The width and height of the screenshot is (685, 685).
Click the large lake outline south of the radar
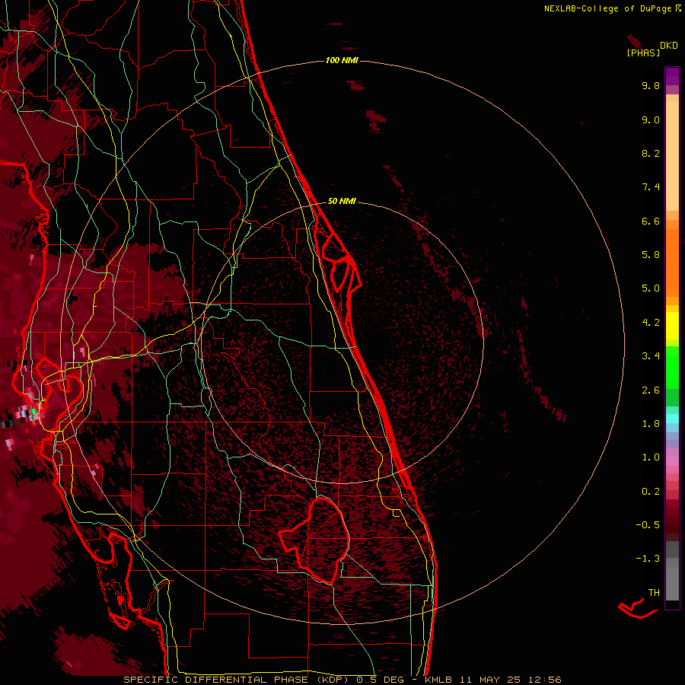tap(314, 541)
